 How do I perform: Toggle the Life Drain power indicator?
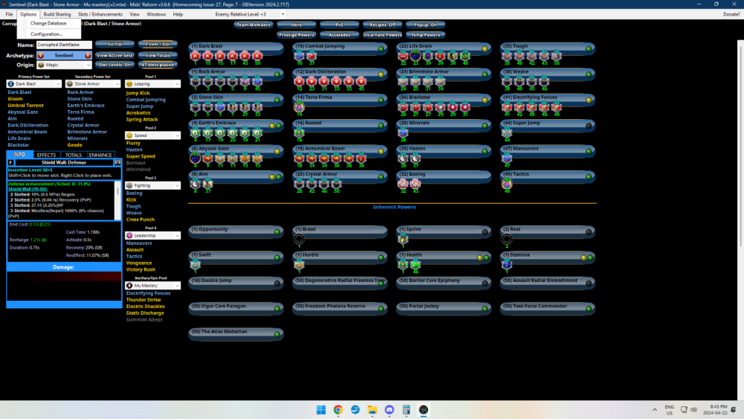click(485, 49)
